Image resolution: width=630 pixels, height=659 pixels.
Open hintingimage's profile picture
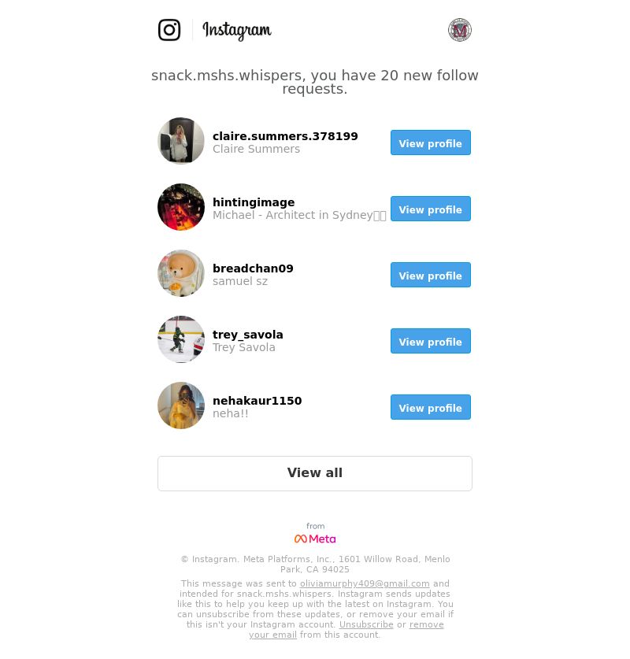coord(181,207)
